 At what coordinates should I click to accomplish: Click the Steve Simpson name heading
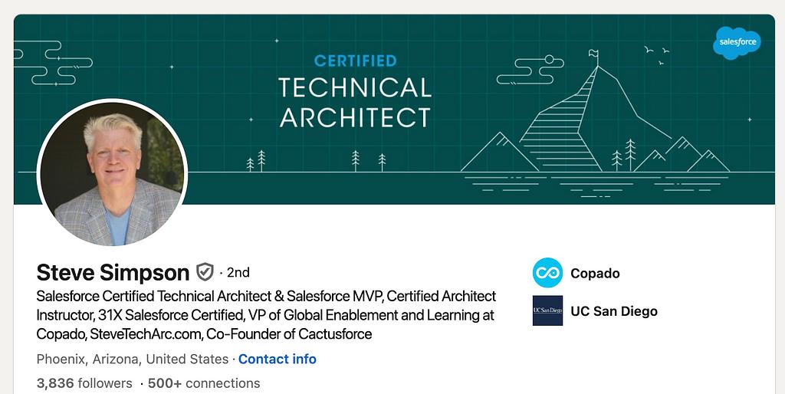coord(113,272)
